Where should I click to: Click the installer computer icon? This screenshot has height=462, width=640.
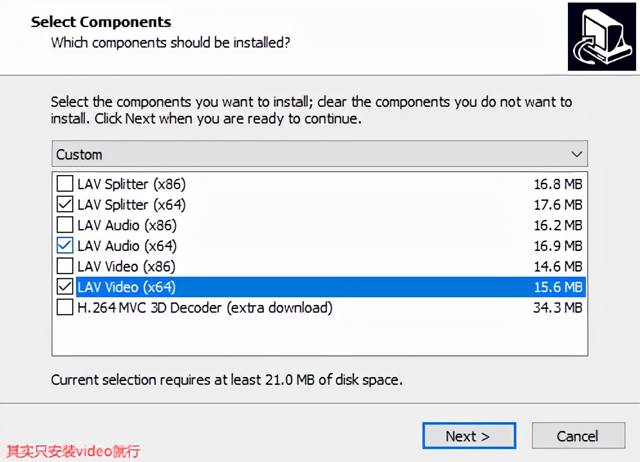point(601,37)
